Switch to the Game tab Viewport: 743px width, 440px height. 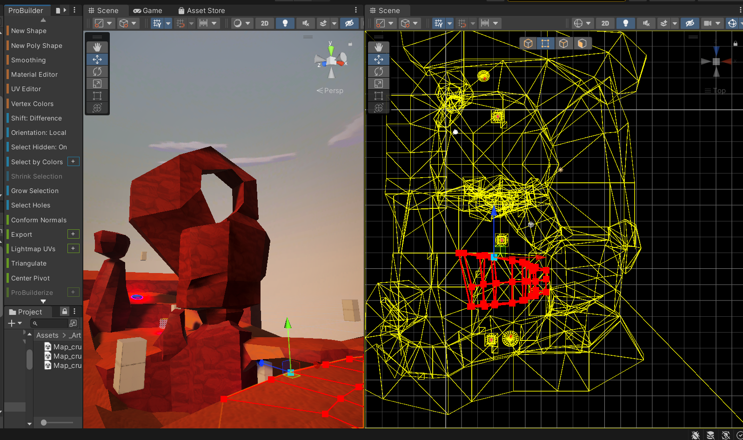tap(147, 10)
